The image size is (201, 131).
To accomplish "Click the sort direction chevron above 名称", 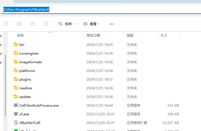I will 50,32.
